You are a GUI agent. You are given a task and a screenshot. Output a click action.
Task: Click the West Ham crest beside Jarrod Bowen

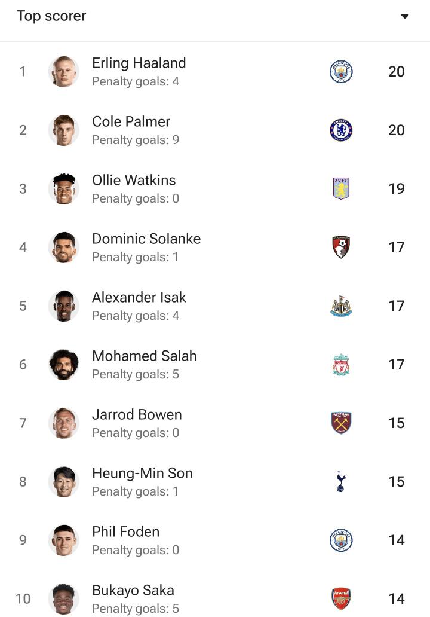341,423
